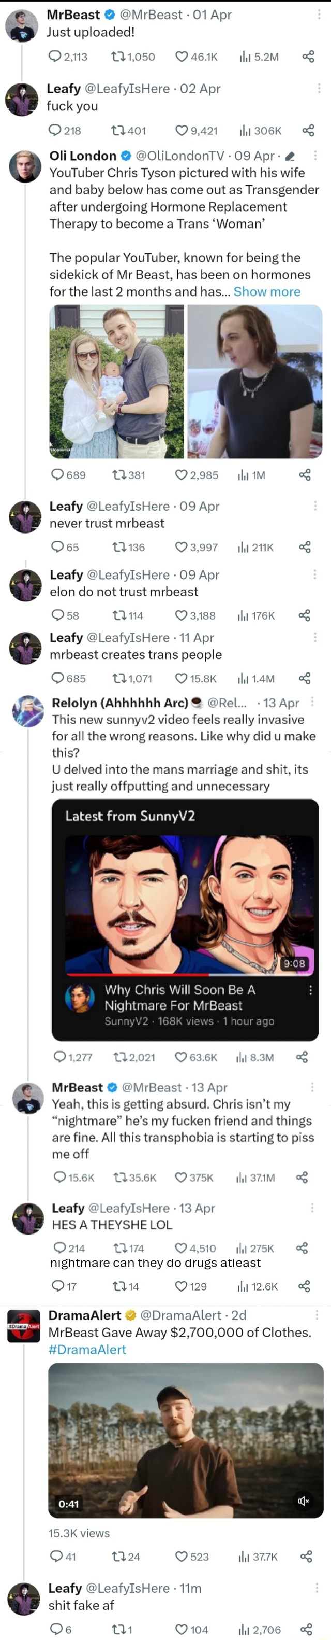
Task: Reply to MrBeast's 13 Apr tweet
Action: [x=59, y=1177]
